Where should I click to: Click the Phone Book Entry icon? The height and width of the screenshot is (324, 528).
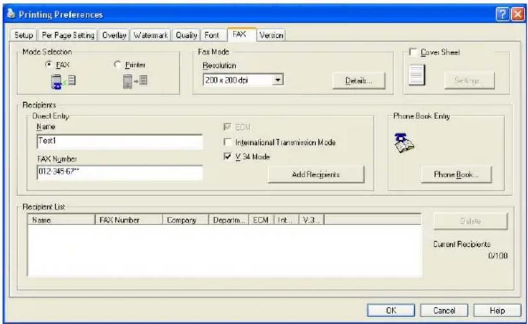coord(404,144)
